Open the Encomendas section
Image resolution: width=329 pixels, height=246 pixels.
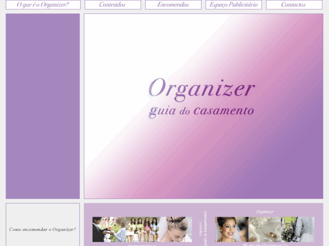(x=173, y=5)
